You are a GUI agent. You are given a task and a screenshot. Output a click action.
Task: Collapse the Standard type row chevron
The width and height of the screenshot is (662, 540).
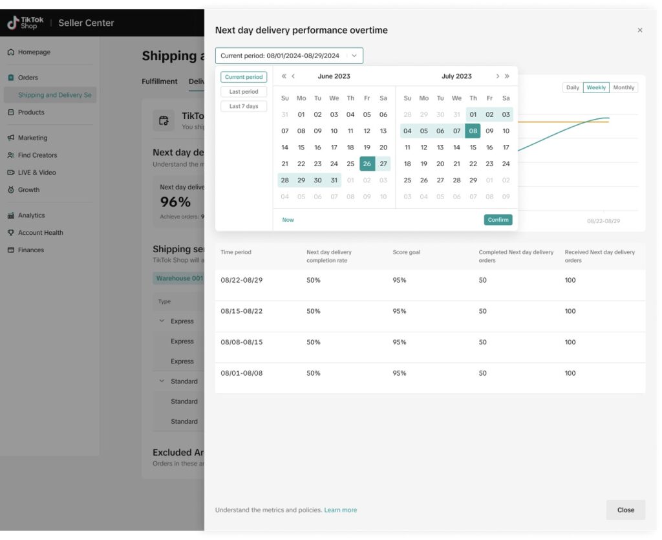tap(162, 381)
